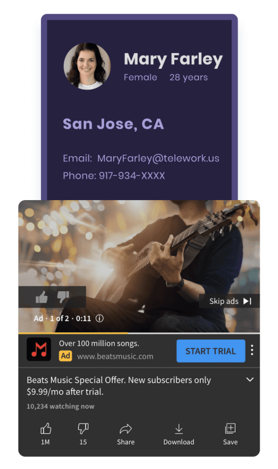Viewport: 278px width, 469px height.
Task: Click the yellow Ad badge
Action: click(65, 356)
